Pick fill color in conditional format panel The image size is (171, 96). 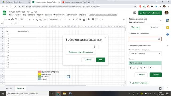tap(151, 67)
